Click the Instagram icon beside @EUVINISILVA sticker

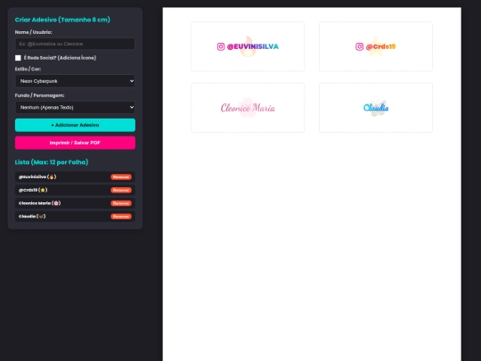[x=221, y=46]
